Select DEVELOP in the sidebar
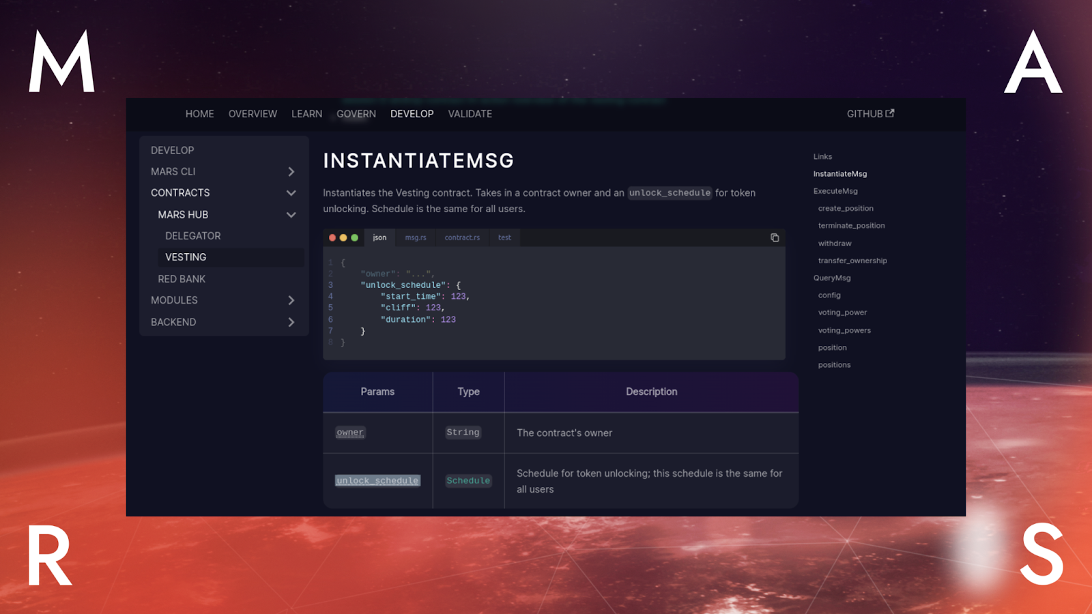 pos(172,150)
